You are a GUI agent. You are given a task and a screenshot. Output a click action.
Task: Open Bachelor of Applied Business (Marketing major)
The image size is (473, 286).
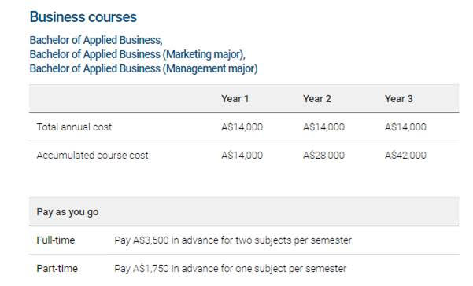(x=137, y=54)
